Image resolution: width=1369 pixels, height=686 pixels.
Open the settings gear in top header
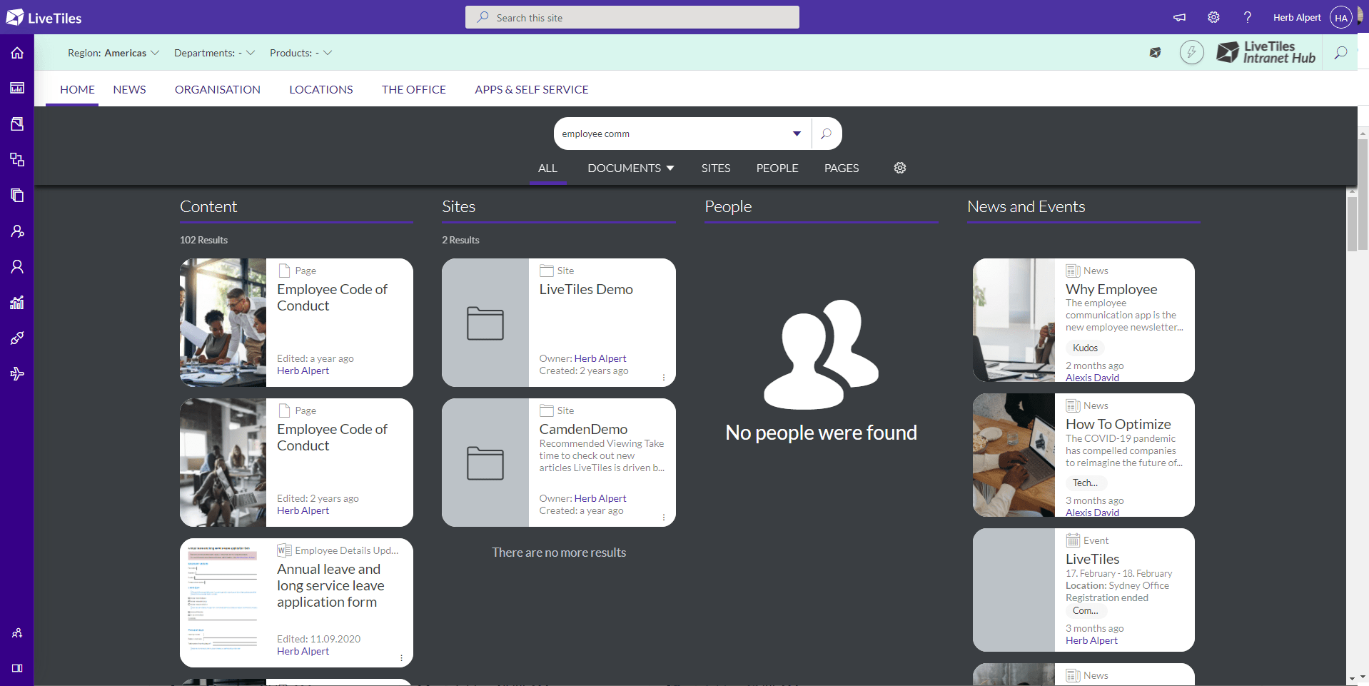(1213, 17)
